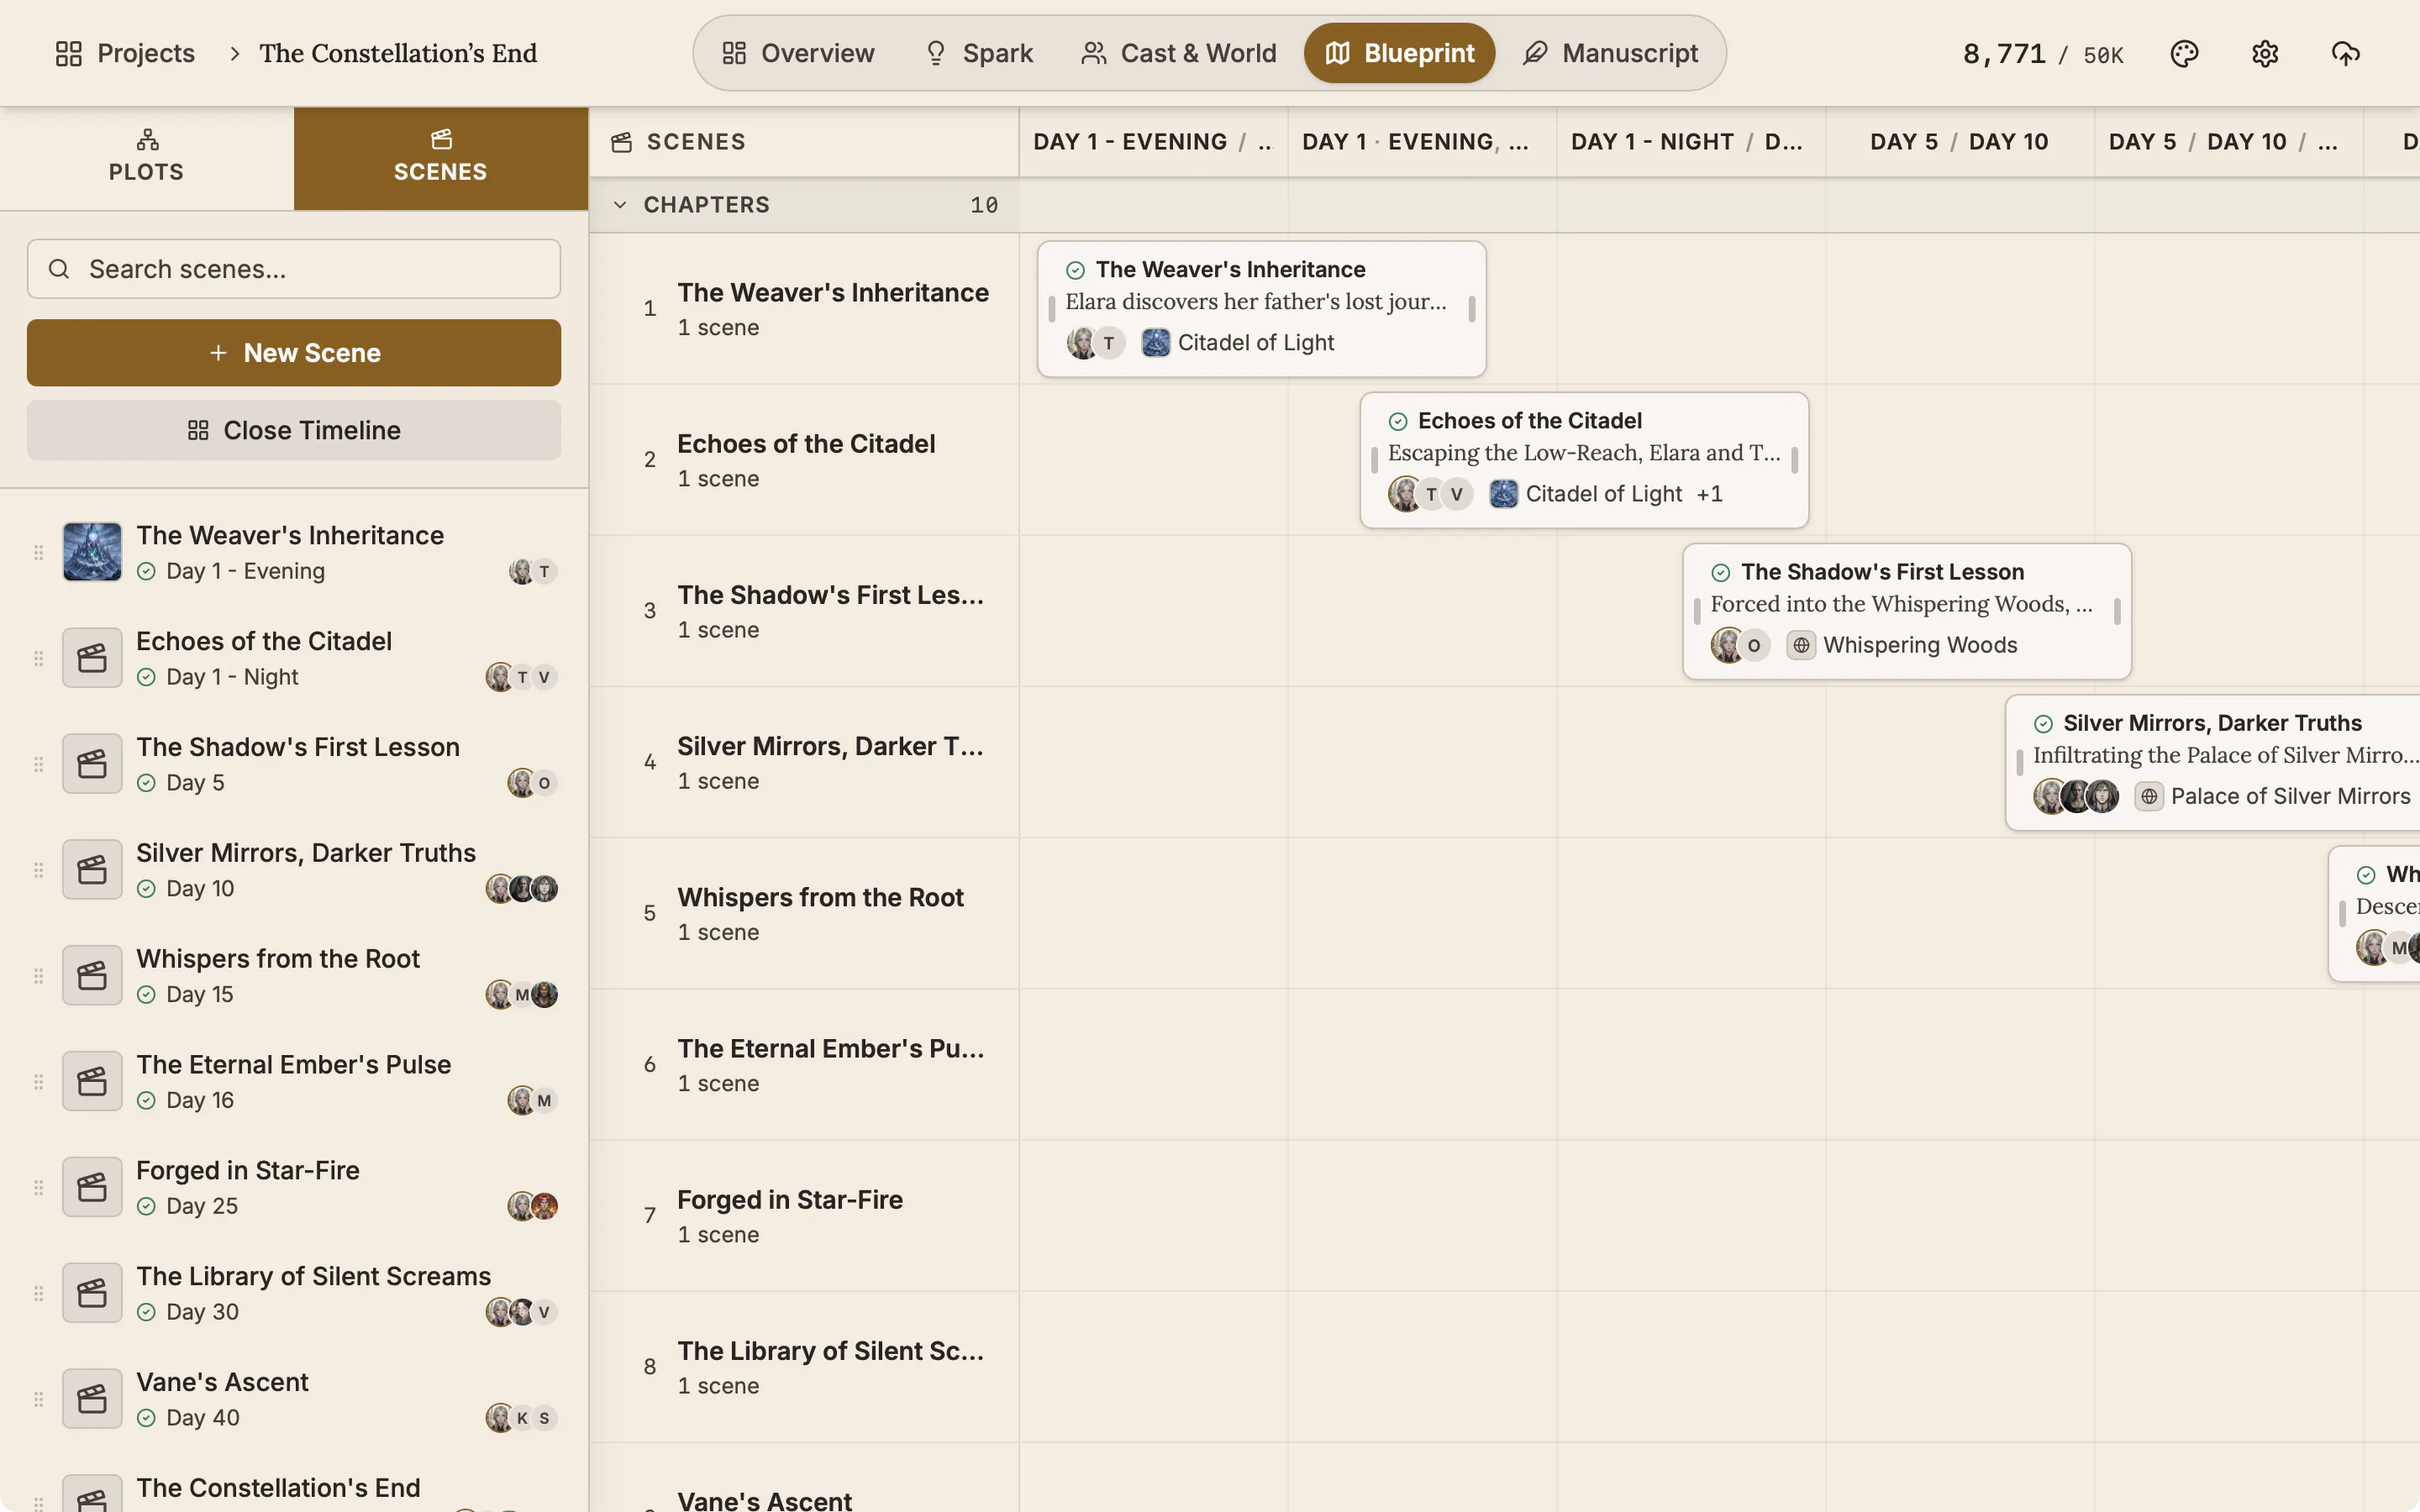2420x1512 pixels.
Task: Select the Blueprint tab
Action: tap(1399, 53)
